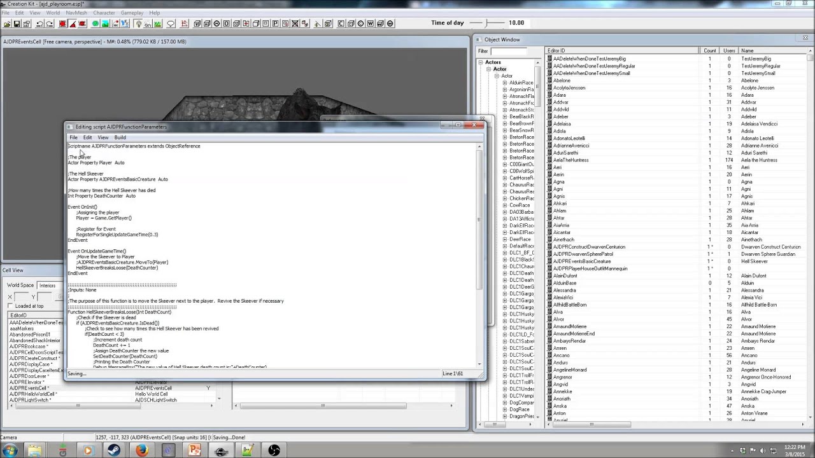
Task: Open the script editor Build menu
Action: [120, 137]
